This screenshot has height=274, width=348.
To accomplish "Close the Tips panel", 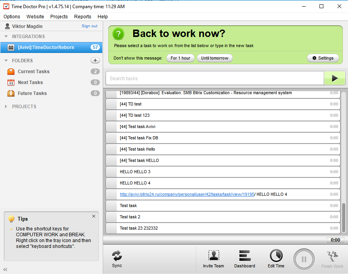I will [94, 216].
